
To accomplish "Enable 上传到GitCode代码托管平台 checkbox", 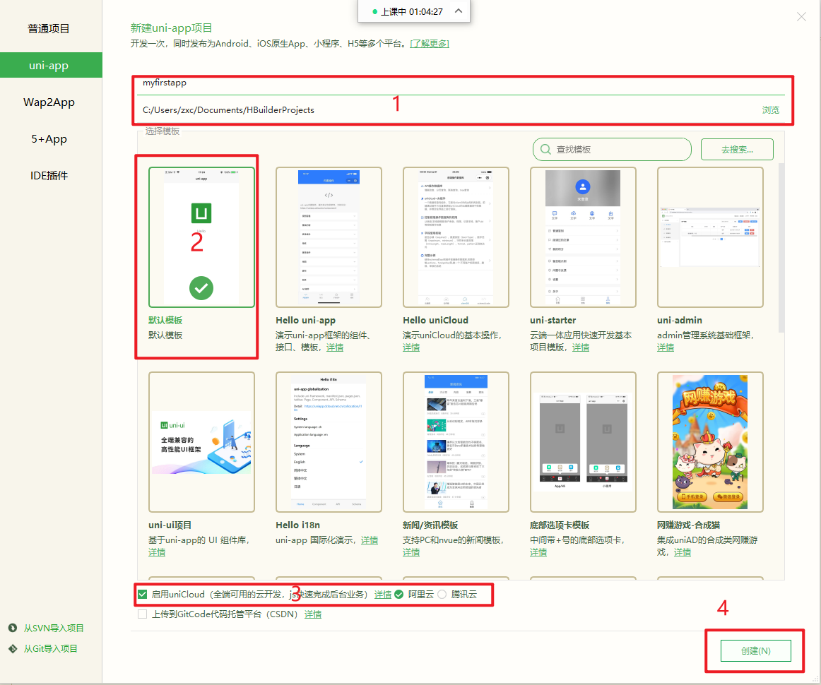I will point(143,614).
